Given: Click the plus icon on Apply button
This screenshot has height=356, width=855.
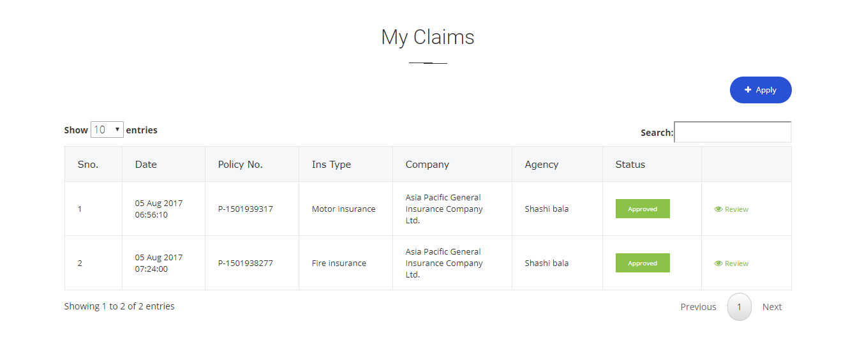Looking at the screenshot, I should tap(748, 90).
